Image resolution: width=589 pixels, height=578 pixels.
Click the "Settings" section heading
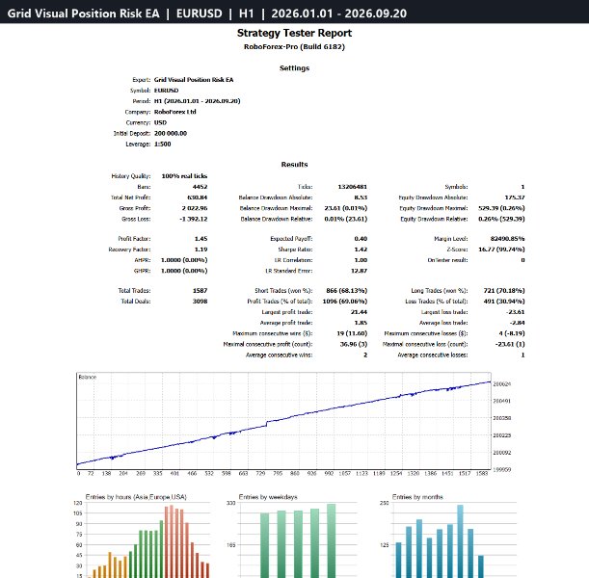tap(294, 68)
